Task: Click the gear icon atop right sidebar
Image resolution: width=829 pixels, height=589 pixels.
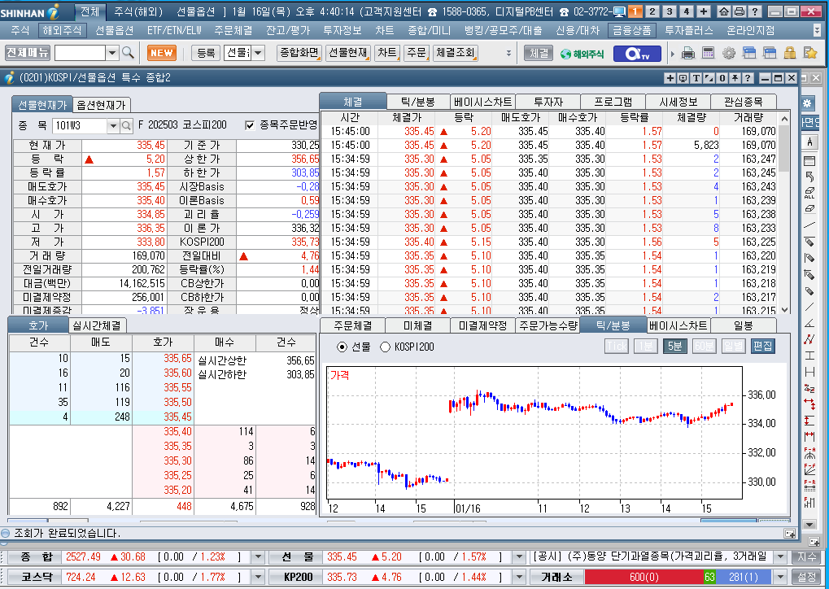Action: 807,103
